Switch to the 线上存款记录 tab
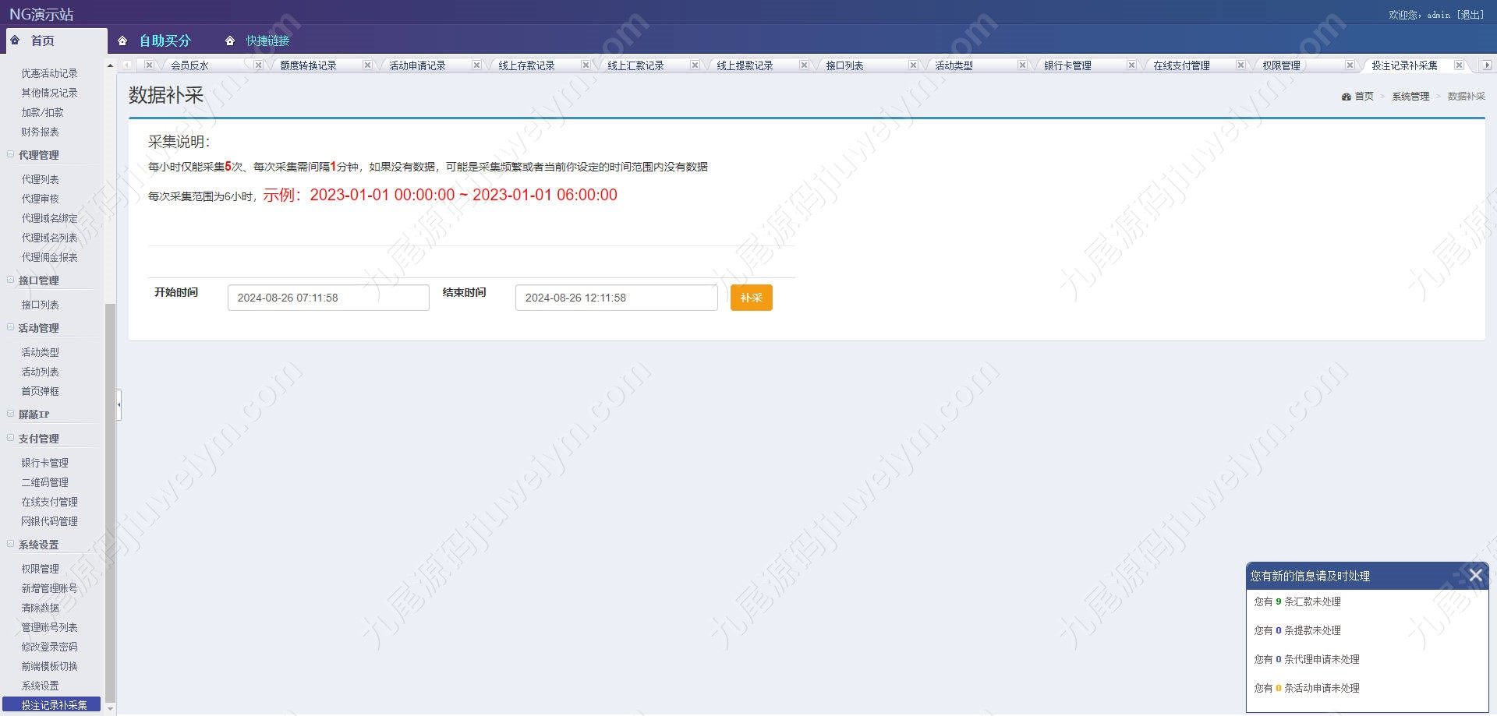 [526, 65]
